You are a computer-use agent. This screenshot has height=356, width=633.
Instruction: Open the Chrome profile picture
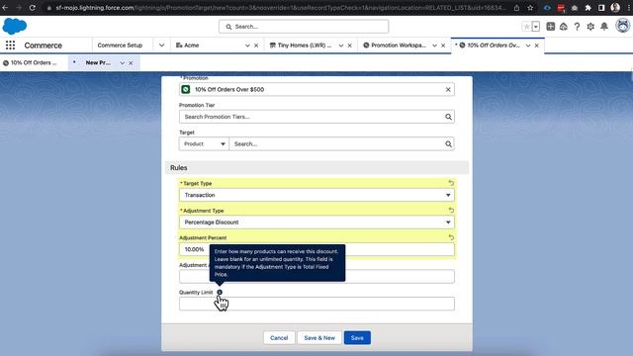(x=615, y=7)
